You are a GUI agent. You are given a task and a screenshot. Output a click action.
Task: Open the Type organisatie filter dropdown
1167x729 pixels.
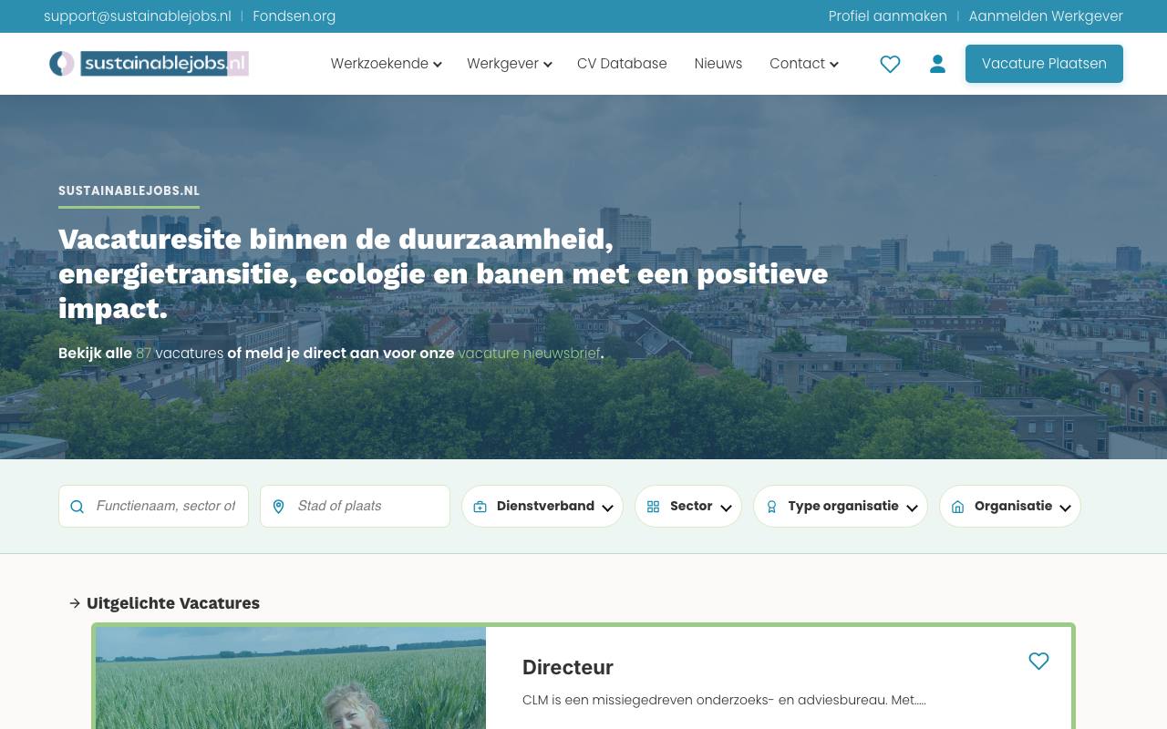click(x=841, y=506)
